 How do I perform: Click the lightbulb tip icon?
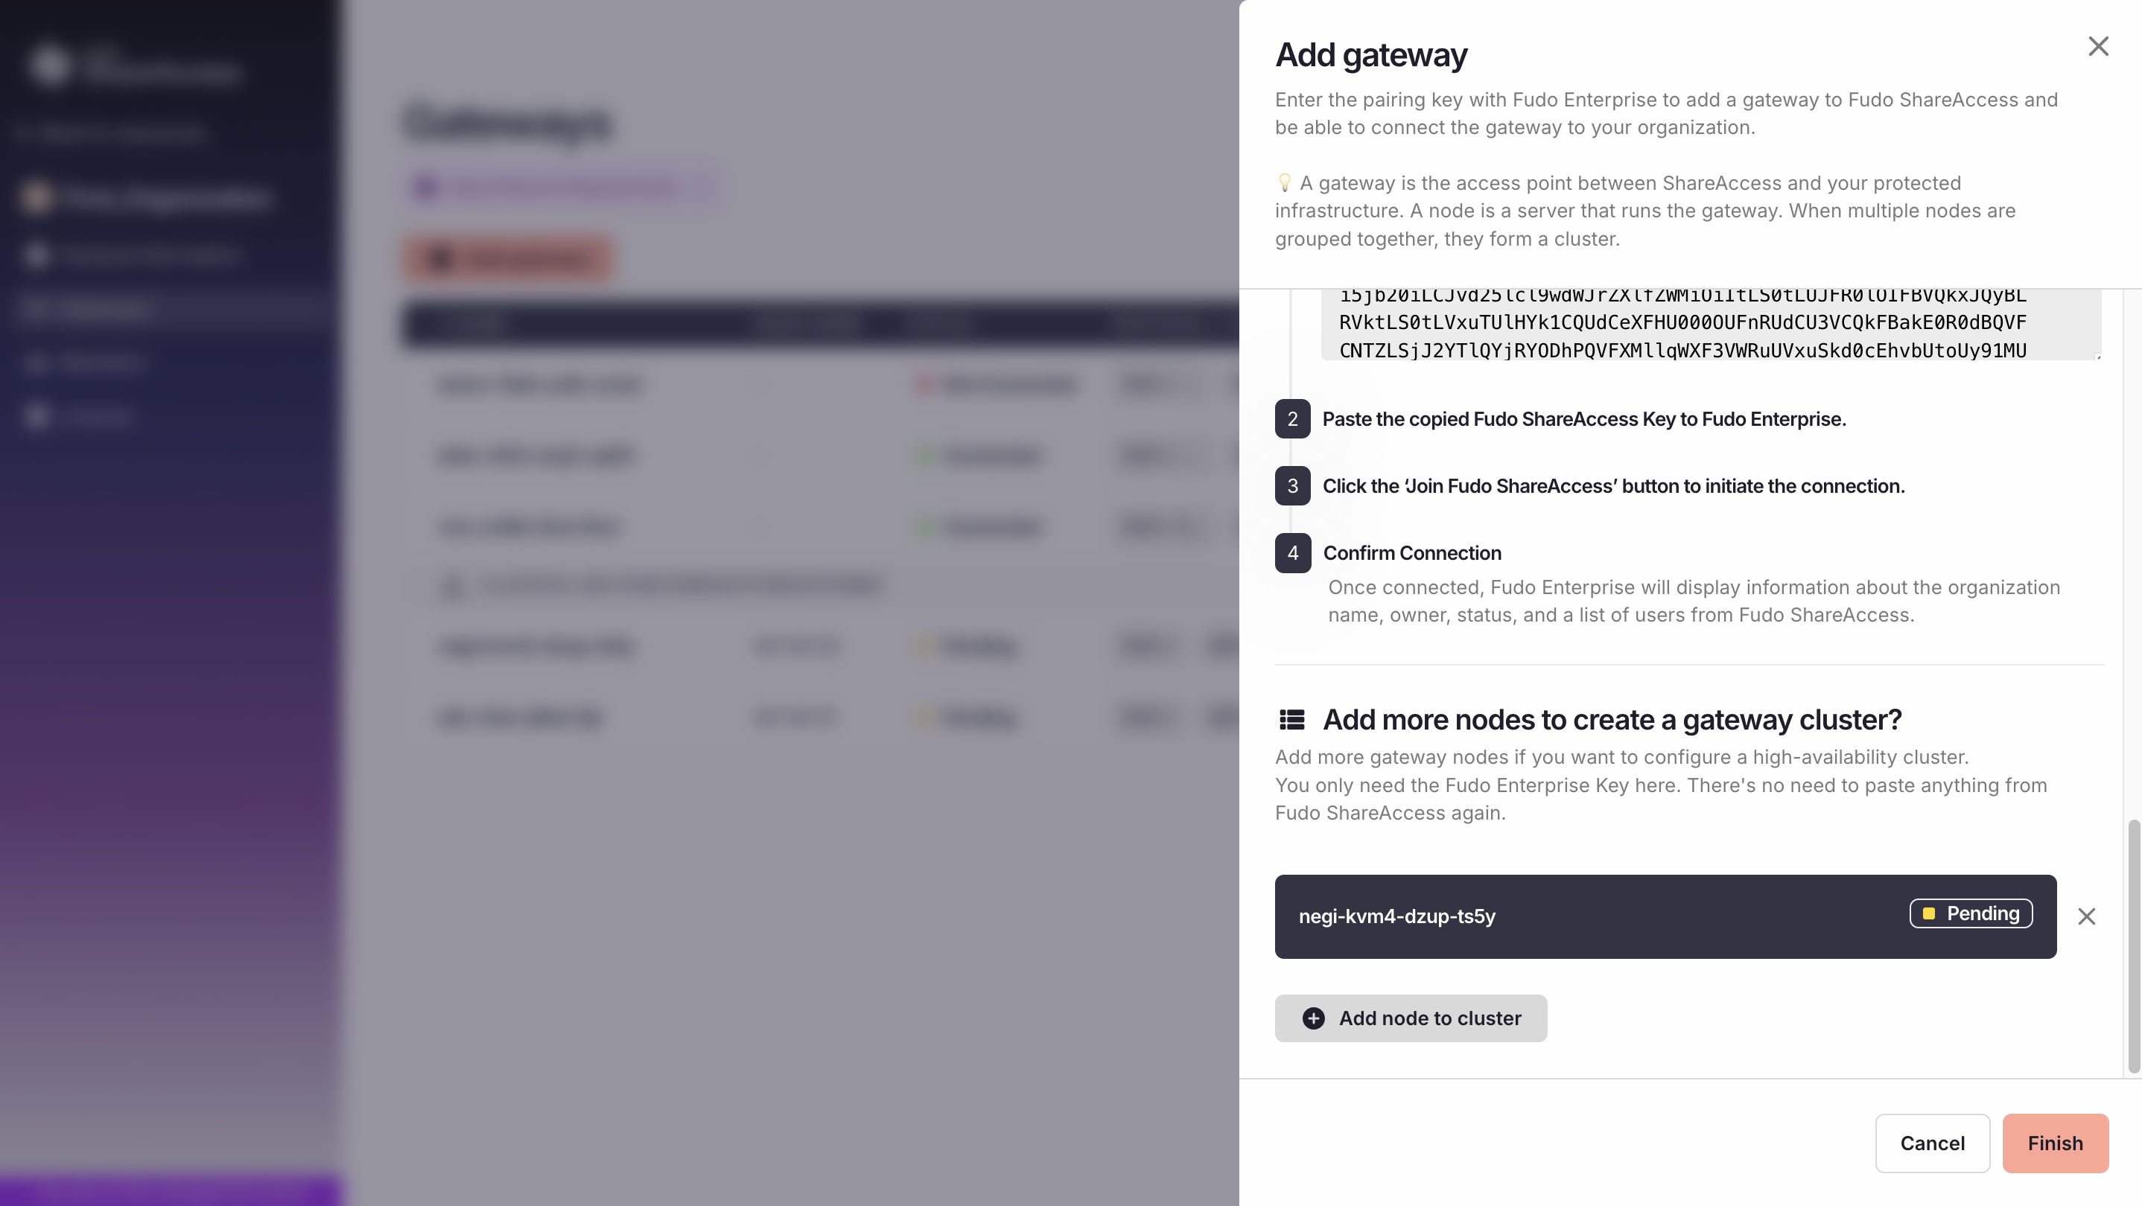(x=1285, y=183)
